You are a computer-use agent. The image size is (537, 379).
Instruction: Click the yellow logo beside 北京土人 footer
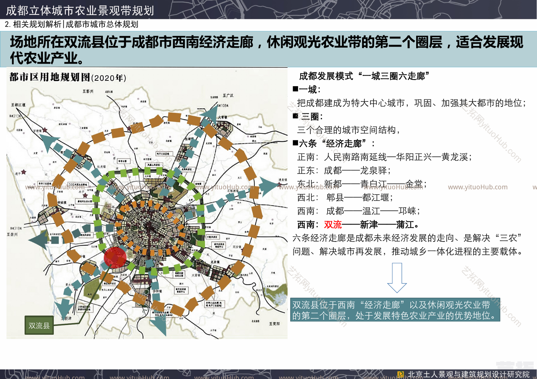tap(400, 374)
